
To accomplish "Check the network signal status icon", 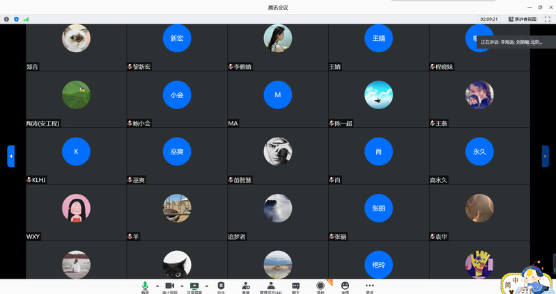I will click(x=26, y=19).
